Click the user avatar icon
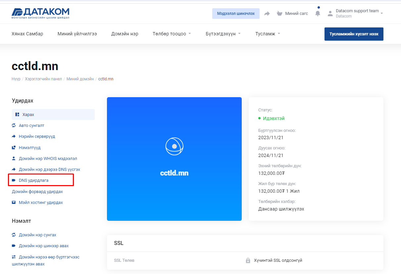The height and width of the screenshot is (274, 401). tap(330, 14)
